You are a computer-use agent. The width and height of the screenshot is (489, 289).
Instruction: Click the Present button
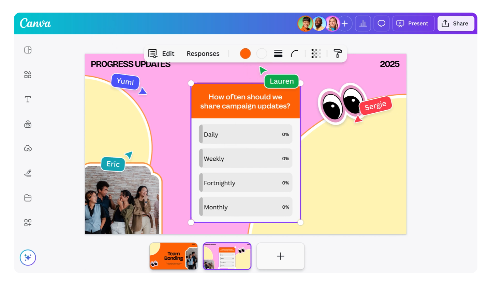[x=414, y=23]
